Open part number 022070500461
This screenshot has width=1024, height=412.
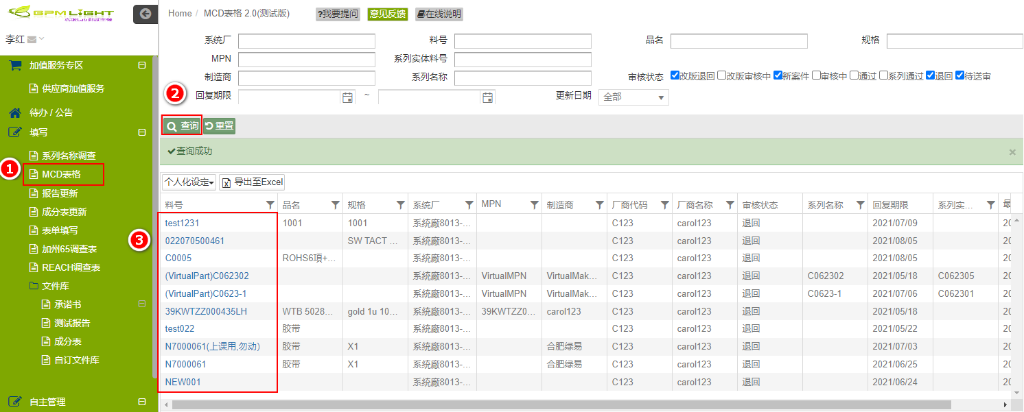195,241
